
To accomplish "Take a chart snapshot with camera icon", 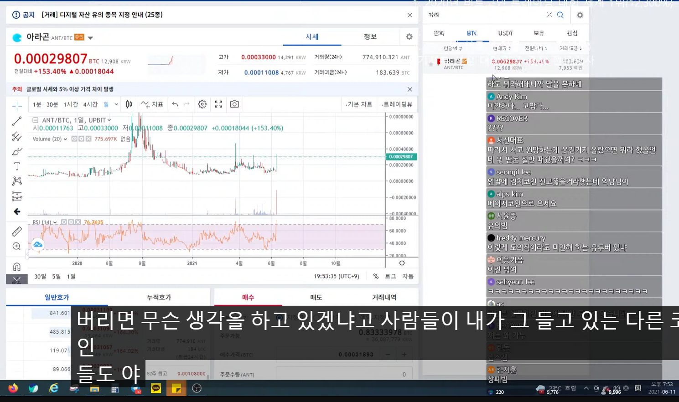I will click(234, 104).
